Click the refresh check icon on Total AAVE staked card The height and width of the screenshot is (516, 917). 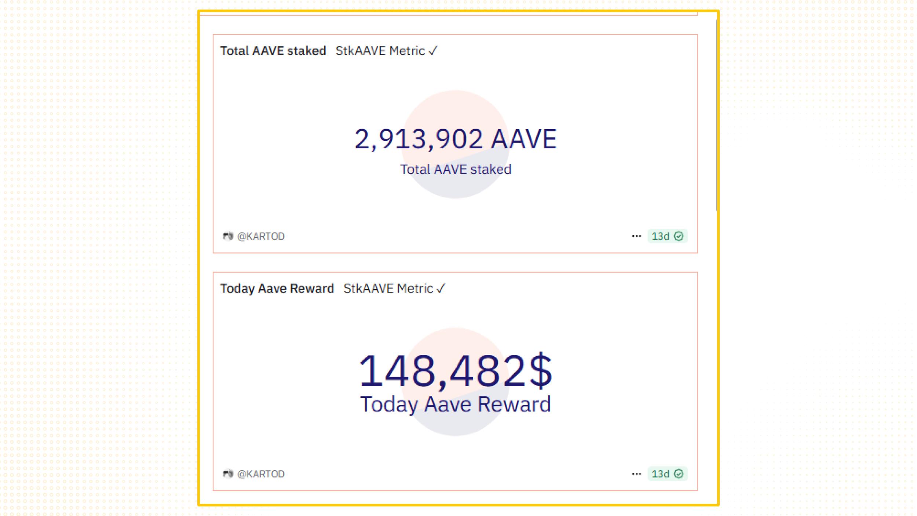679,236
